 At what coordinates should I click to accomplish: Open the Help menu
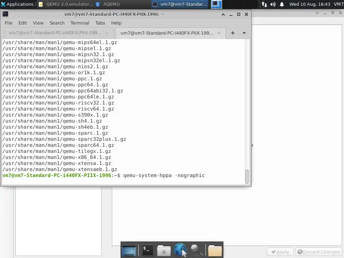pyautogui.click(x=116, y=23)
